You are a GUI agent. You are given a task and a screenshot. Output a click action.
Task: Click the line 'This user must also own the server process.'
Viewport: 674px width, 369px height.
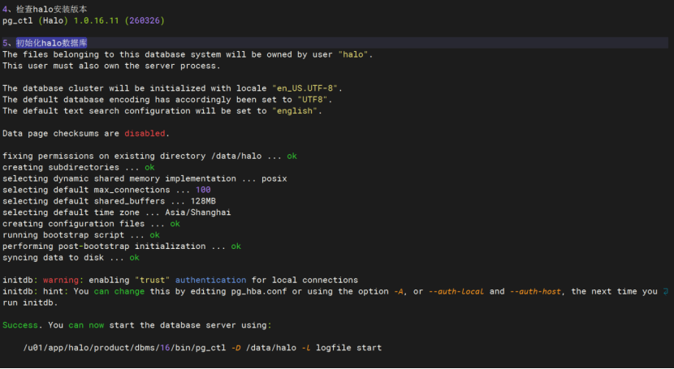click(111, 66)
